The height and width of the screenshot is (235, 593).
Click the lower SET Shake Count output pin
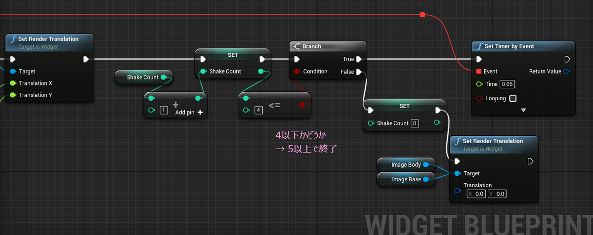coord(437,123)
